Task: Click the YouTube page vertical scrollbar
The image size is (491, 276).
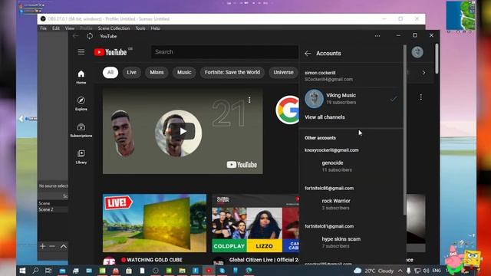Action: (437, 58)
